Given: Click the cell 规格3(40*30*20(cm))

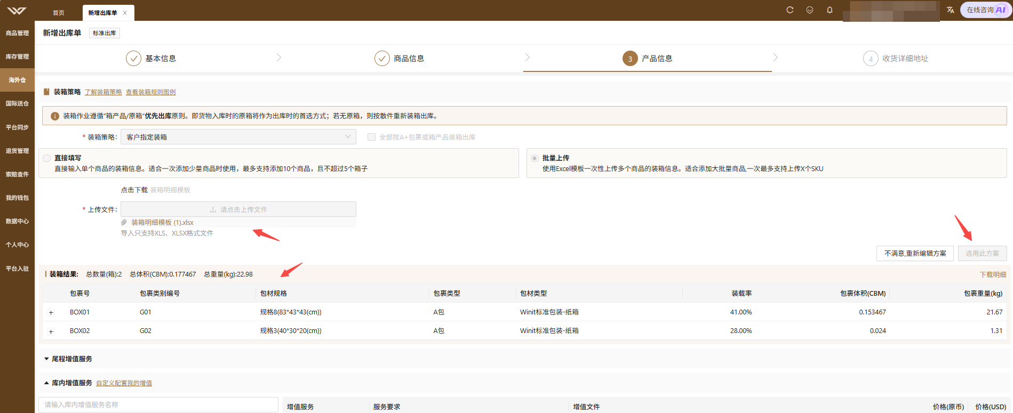Looking at the screenshot, I should pyautogui.click(x=291, y=331).
